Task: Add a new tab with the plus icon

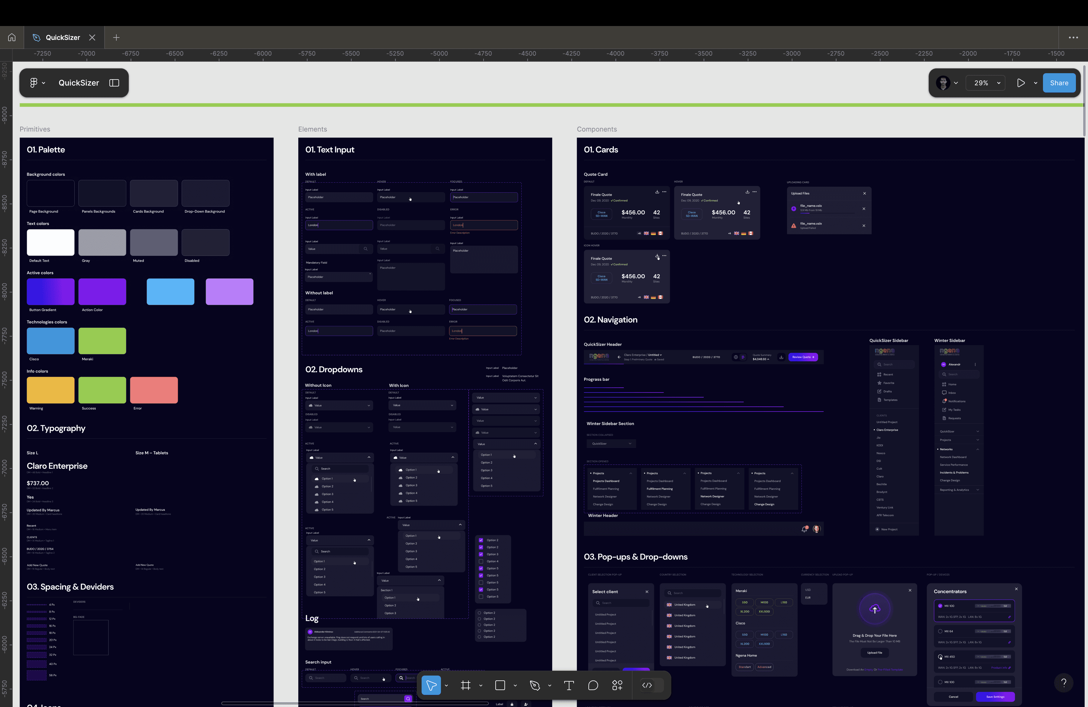Action: coord(116,37)
